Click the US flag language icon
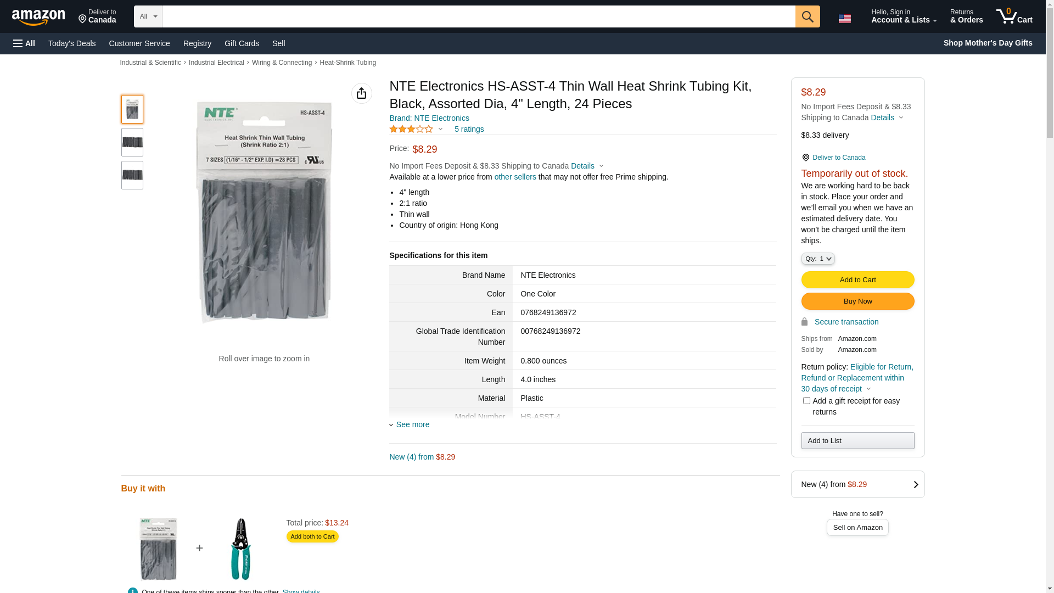This screenshot has width=1054, height=593. (x=844, y=19)
